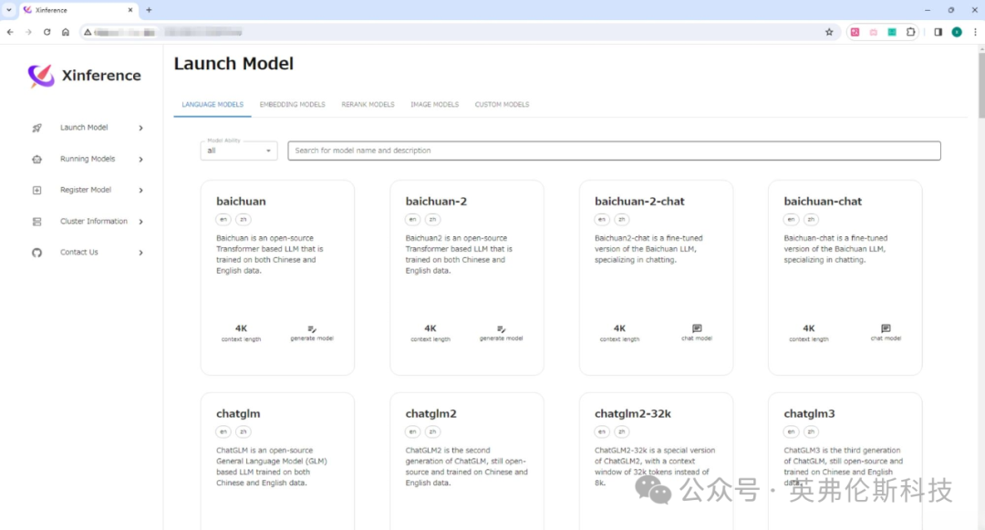This screenshot has width=985, height=530.
Task: Switch to the Image Models tab
Action: (435, 105)
